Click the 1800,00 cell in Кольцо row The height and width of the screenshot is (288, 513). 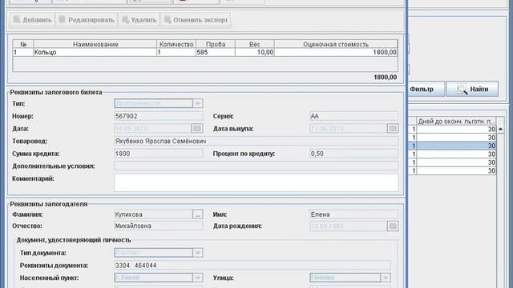click(x=336, y=52)
